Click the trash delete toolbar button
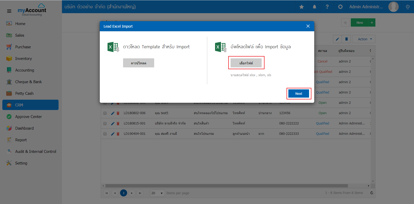Viewport: 414px width, 204px height. coord(346,39)
